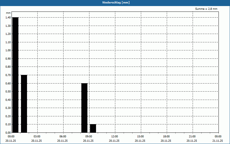Select the 12:00 time axis label
230x144 pixels.
tap(114, 137)
